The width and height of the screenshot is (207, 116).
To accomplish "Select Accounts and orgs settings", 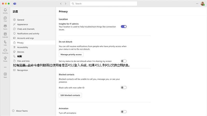I will (x=33, y=38).
